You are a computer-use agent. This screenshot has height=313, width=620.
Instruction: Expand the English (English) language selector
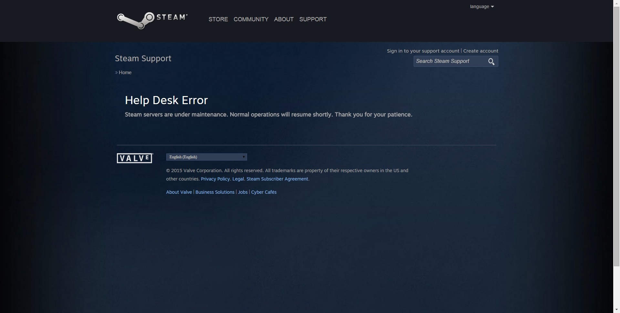tap(206, 157)
